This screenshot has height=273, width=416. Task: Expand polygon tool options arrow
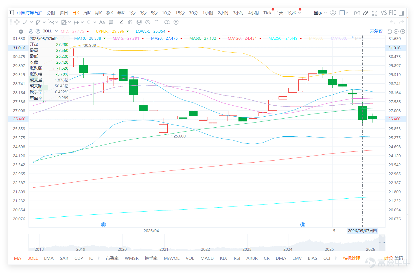[44, 22]
